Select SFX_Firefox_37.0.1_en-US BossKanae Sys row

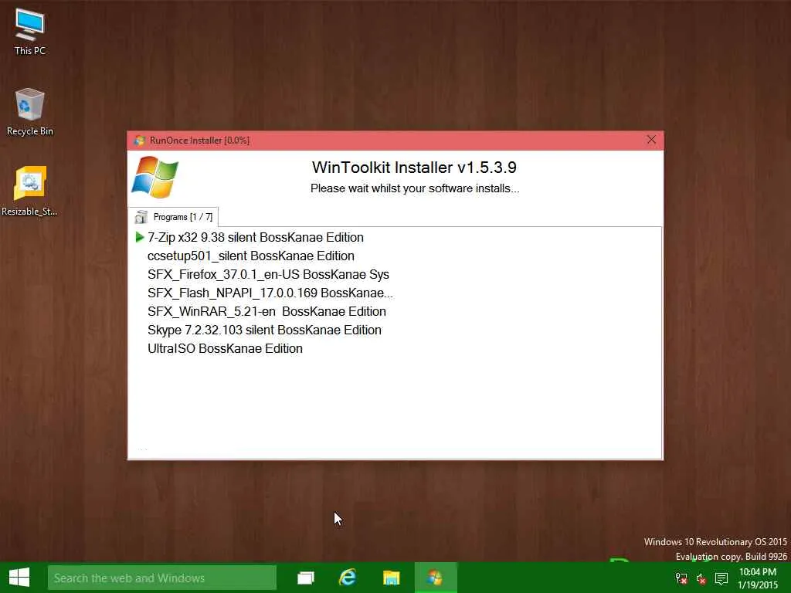[268, 274]
